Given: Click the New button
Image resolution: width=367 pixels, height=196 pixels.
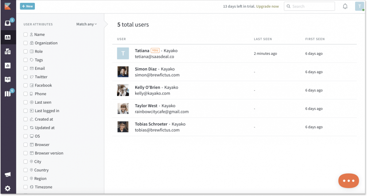Looking at the screenshot, I should coord(27,6).
